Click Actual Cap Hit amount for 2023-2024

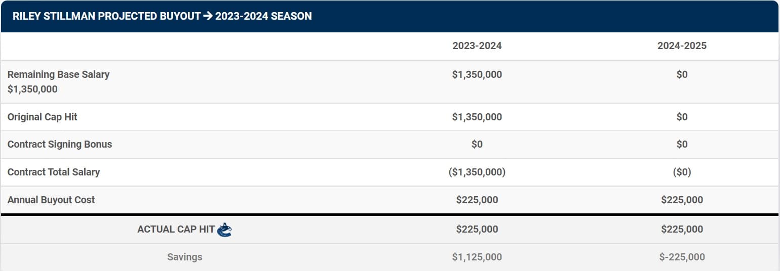(477, 229)
